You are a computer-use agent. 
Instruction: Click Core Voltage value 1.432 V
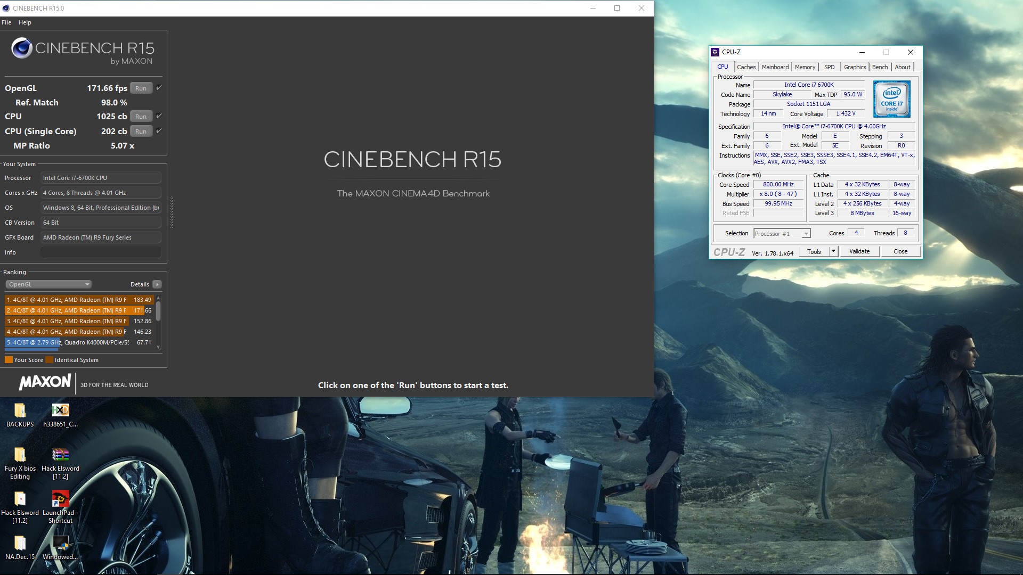[x=846, y=114]
